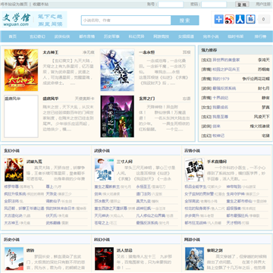The width and height of the screenshot is (273, 273).
Task: Open the 唐砖 book cover thumbnail
Action: pos(14,259)
